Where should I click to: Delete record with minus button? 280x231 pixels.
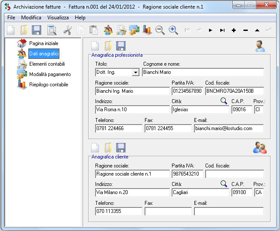tap(246, 30)
